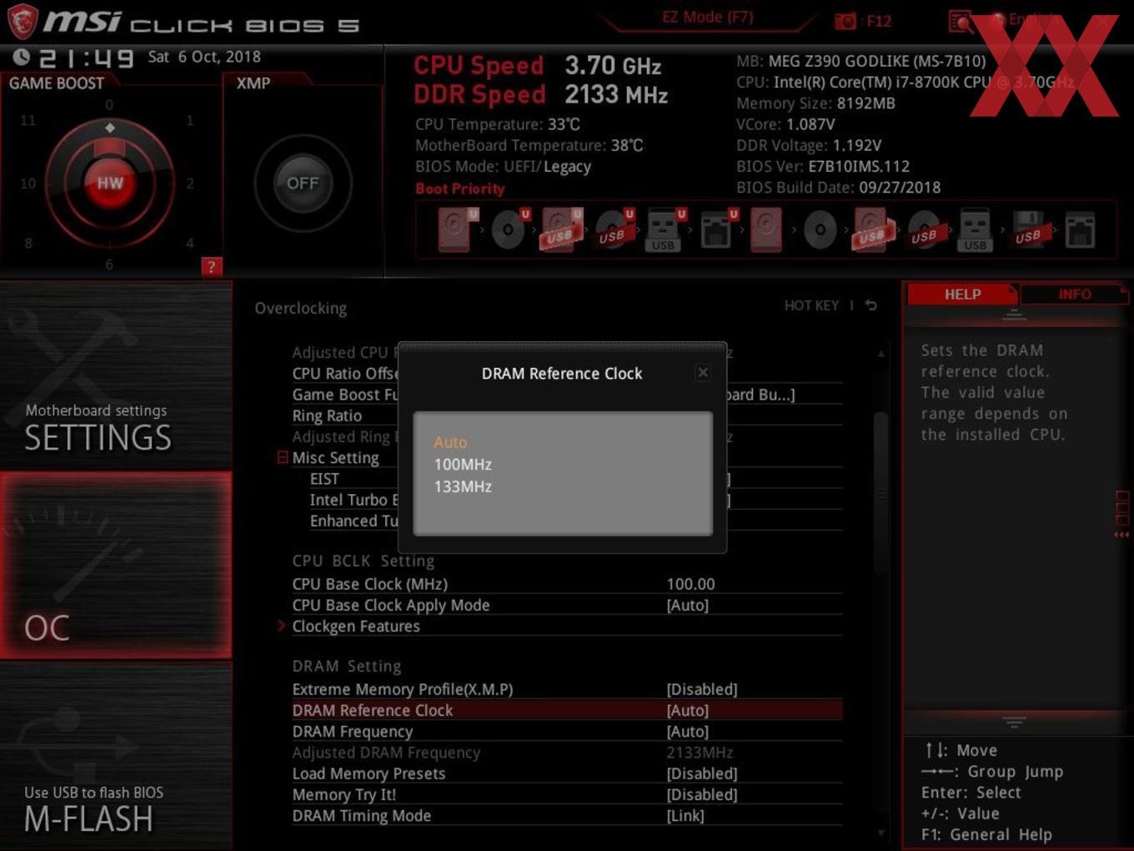1134x851 pixels.
Task: Click the screenshot camera icon beside F12
Action: [845, 21]
